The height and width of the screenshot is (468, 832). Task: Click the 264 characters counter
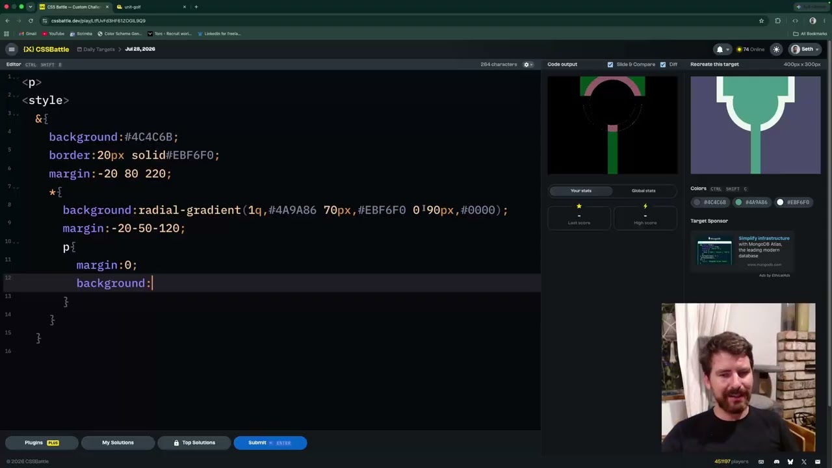tap(499, 64)
